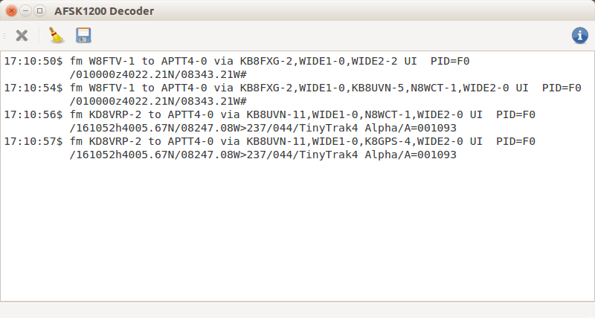Image resolution: width=595 pixels, height=318 pixels.
Task: Click the K8GPS-4 callsign in the last packet
Action: 387,141
